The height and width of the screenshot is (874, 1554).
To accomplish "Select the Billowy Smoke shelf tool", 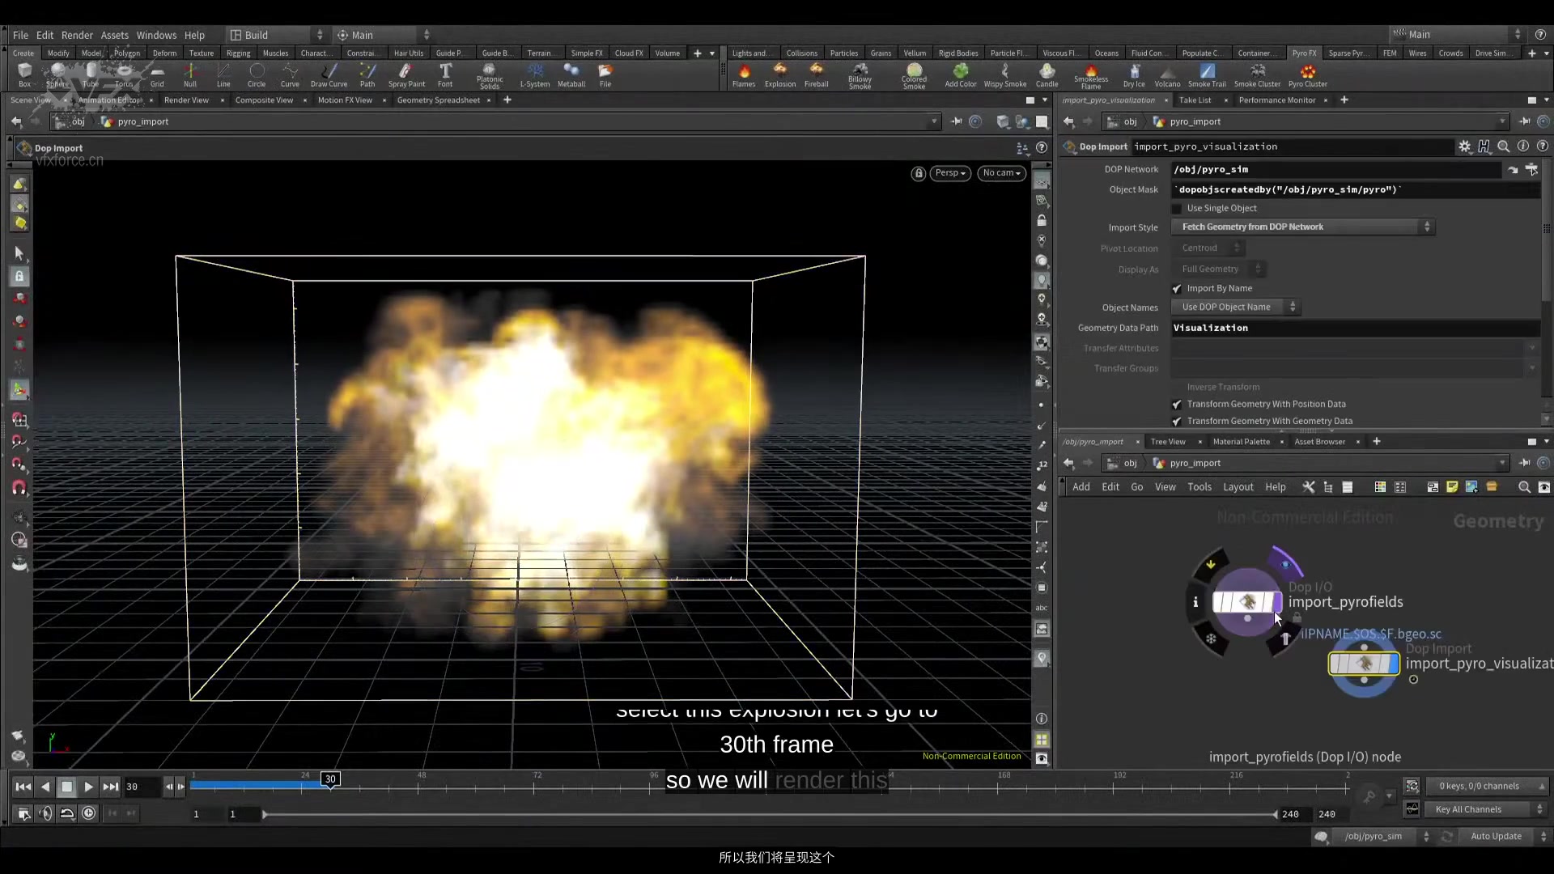I will (x=860, y=74).
